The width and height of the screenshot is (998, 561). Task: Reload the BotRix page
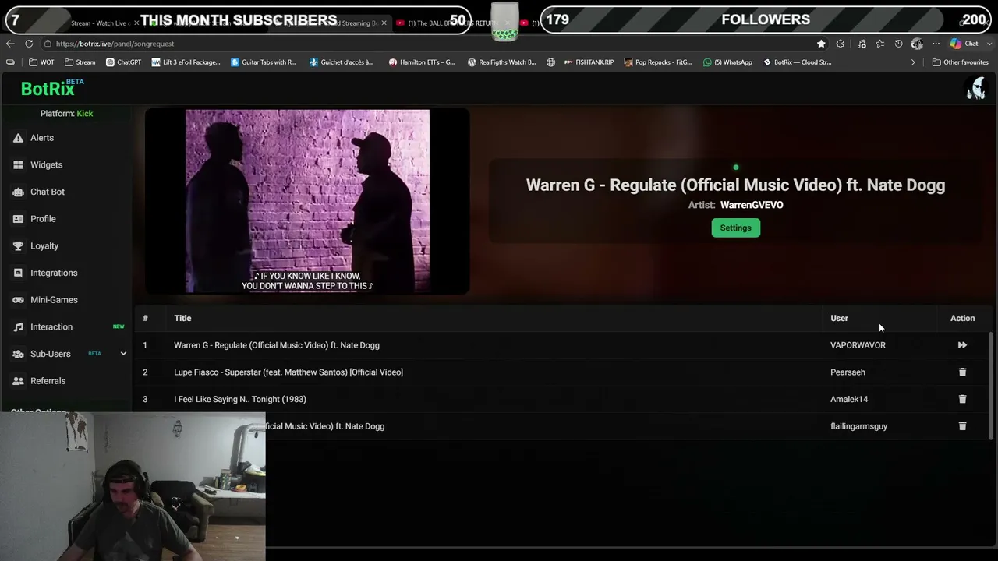coord(29,44)
